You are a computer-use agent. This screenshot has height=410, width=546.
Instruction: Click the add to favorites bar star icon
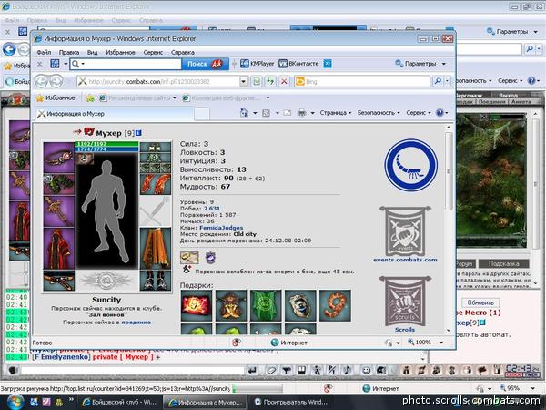90,98
